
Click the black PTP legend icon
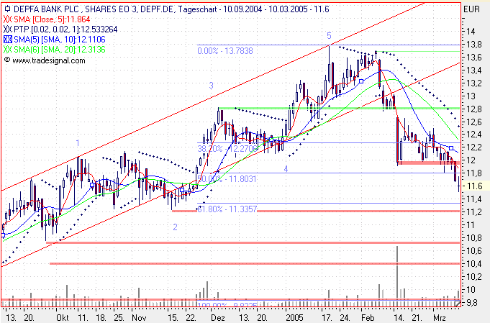pyautogui.click(x=8, y=29)
